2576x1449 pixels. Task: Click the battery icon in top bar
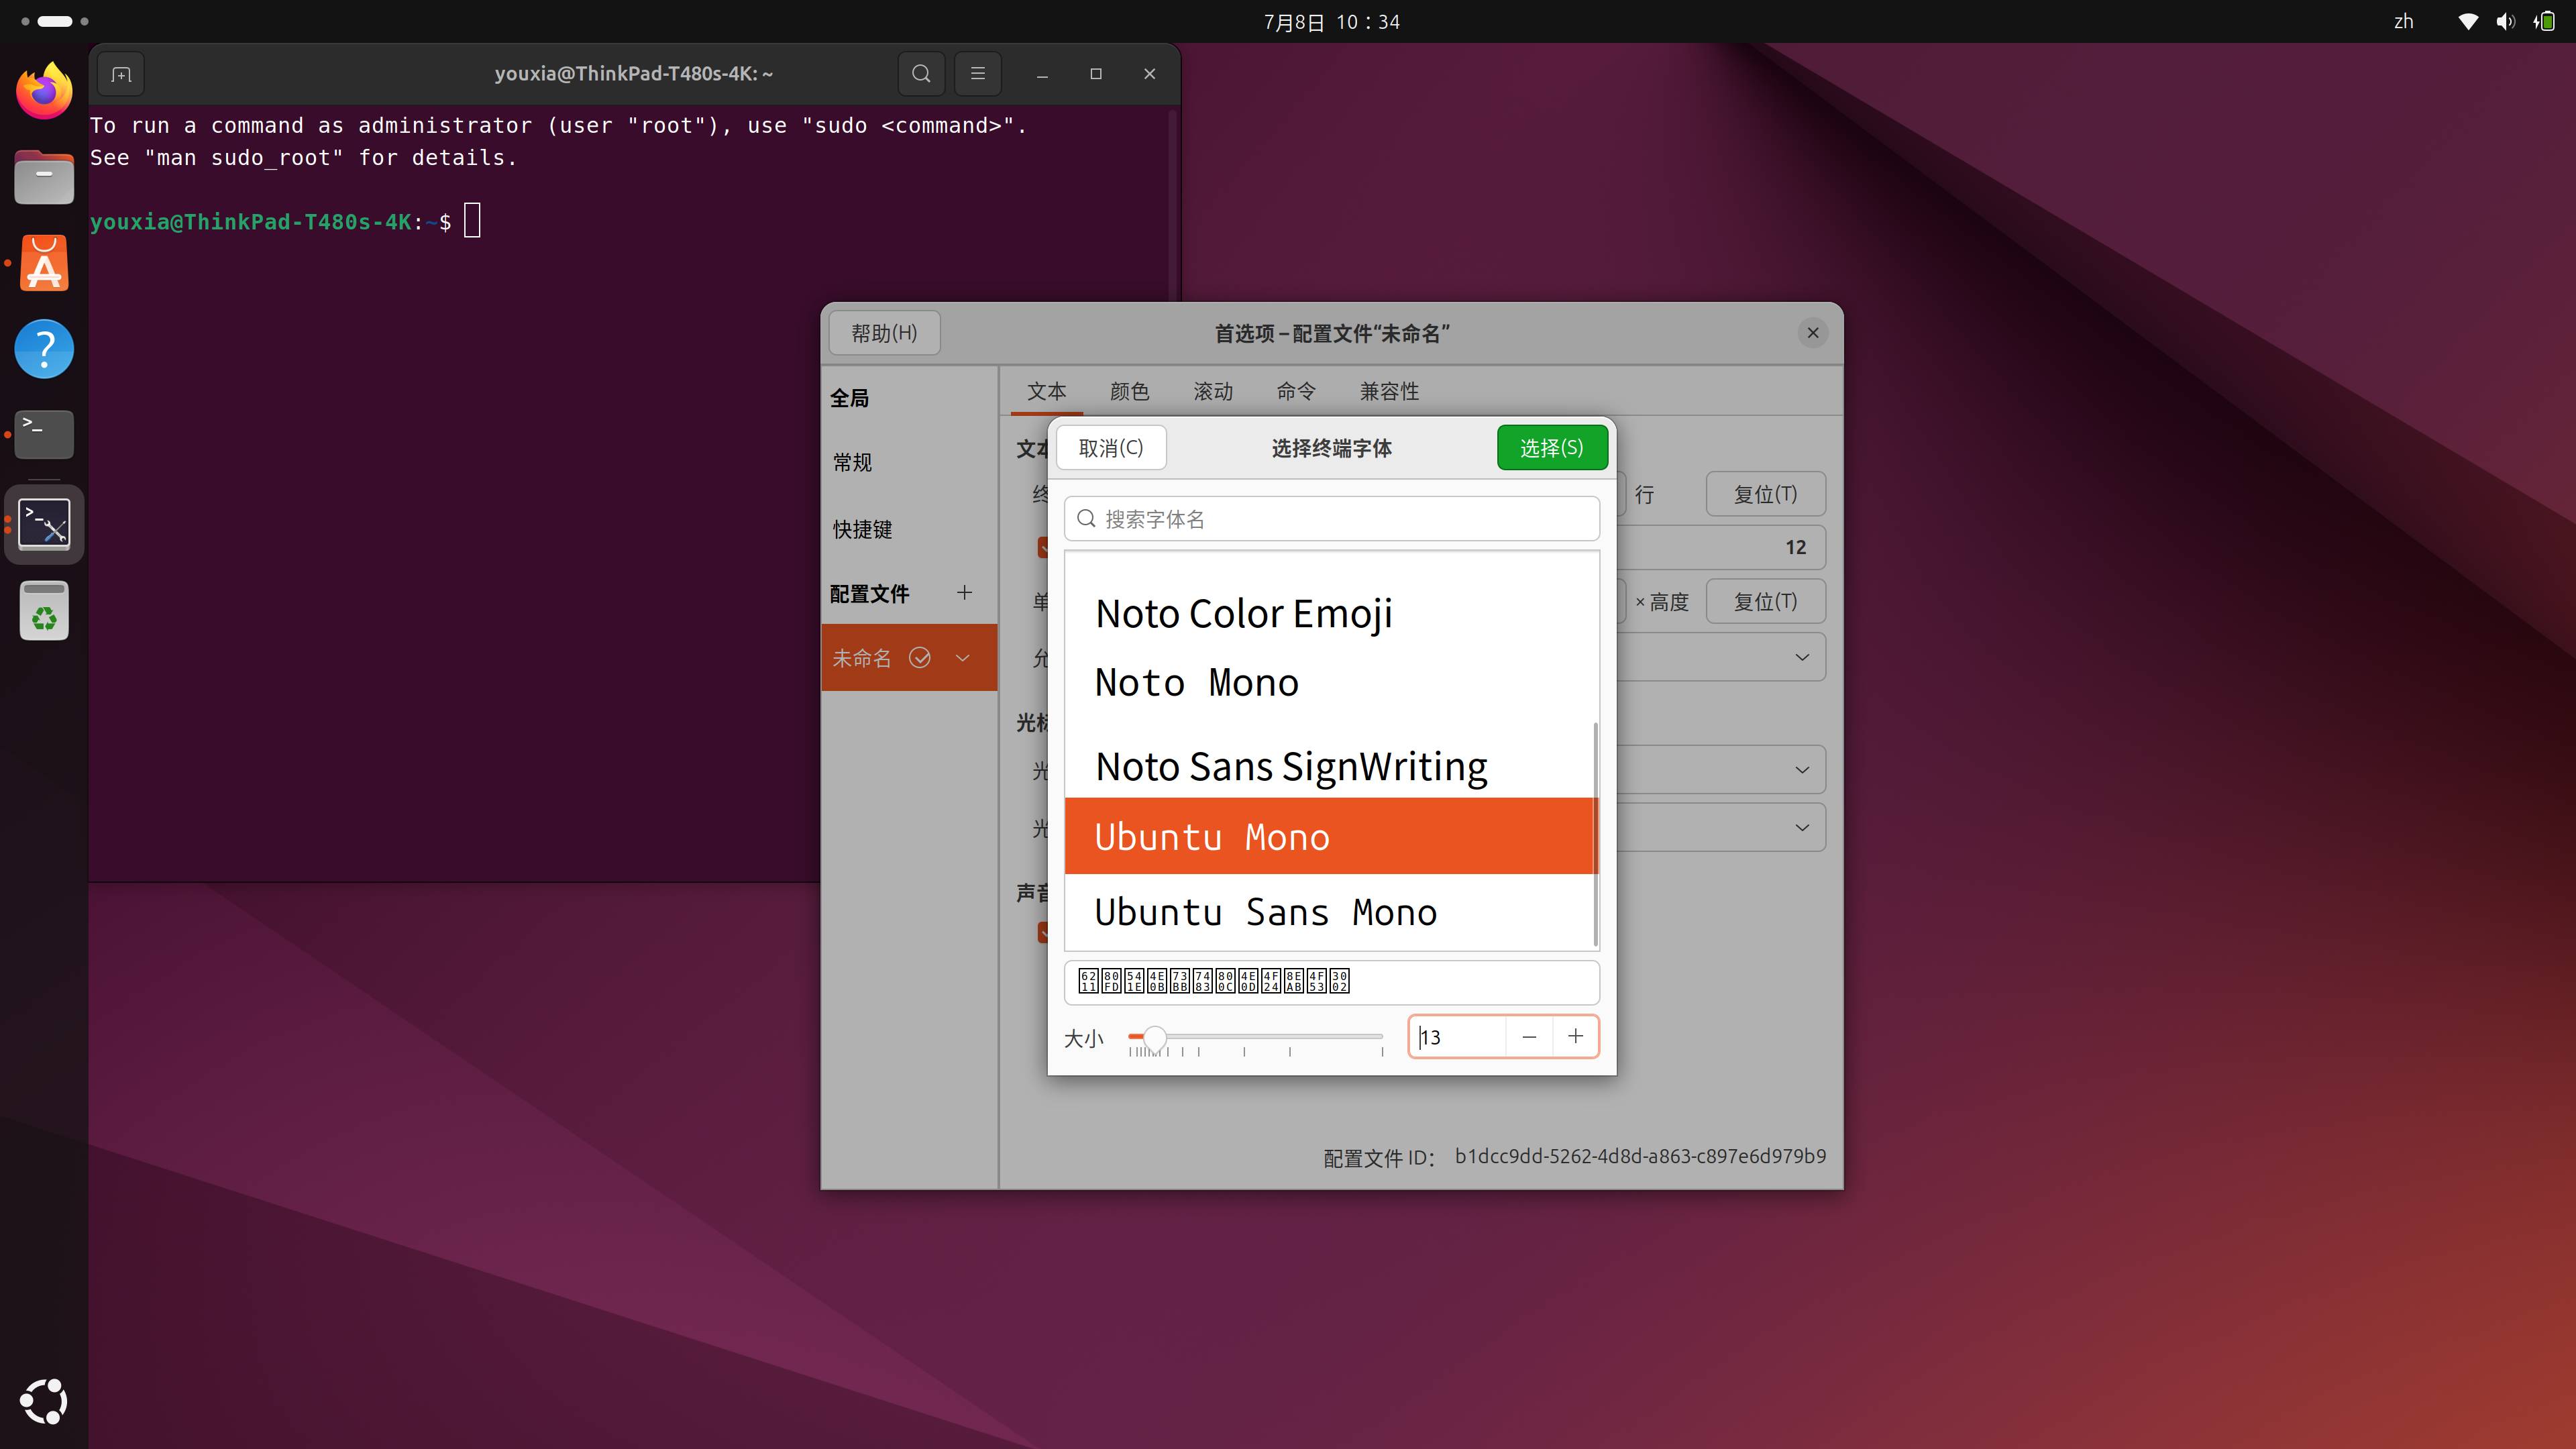click(2545, 21)
